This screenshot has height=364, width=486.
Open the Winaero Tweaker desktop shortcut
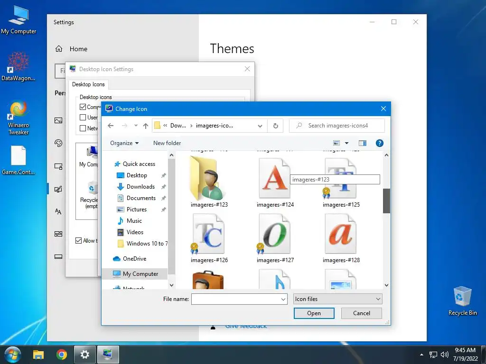19,118
